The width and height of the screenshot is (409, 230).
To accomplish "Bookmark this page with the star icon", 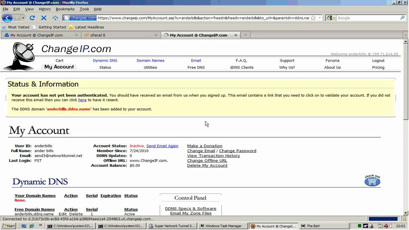I will pyautogui.click(x=313, y=18).
